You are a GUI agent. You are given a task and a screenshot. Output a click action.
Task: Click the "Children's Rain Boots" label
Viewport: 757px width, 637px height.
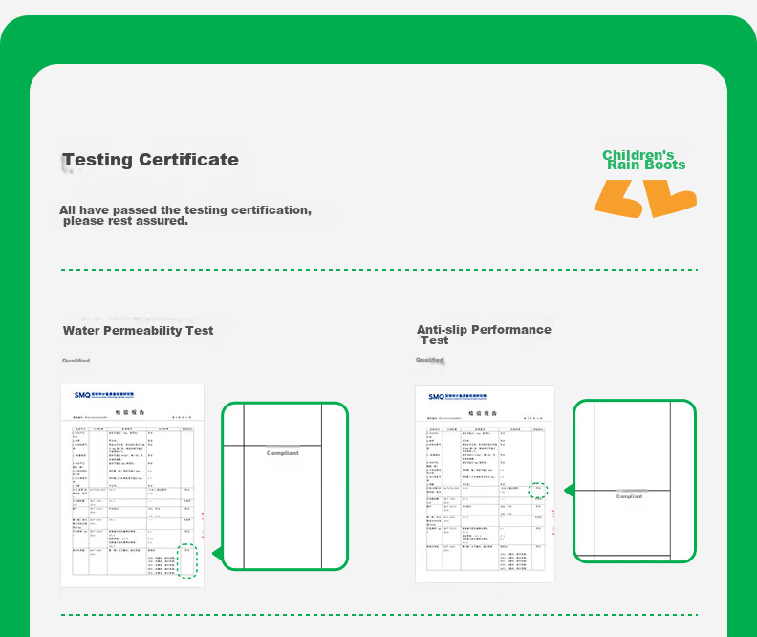click(x=643, y=160)
